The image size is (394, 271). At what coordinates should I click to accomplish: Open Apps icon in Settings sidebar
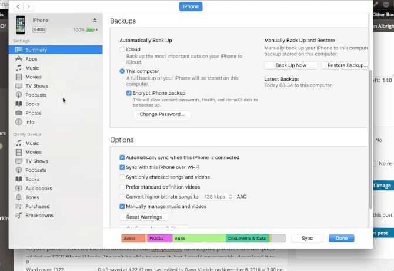[x=19, y=59]
